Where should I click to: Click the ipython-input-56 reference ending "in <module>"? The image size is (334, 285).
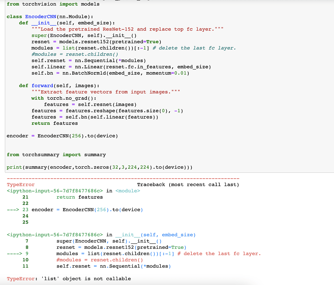pyautogui.click(x=73, y=191)
